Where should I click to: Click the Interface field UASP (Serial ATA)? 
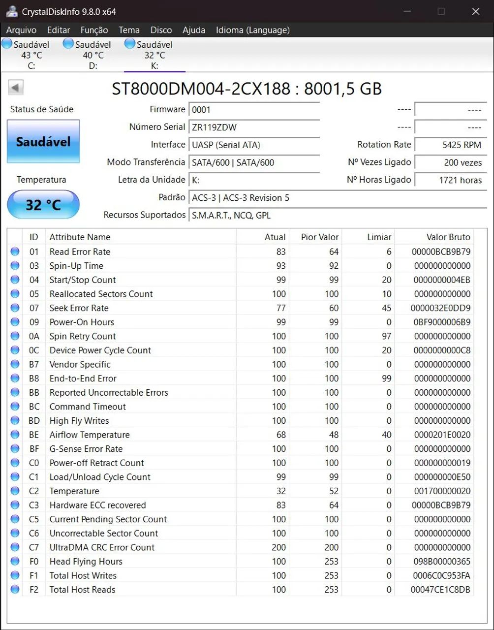tap(254, 145)
